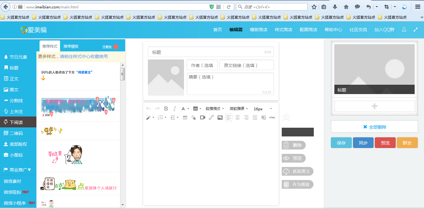Click the blue 保存 save button
The image size is (424, 209).
click(341, 143)
